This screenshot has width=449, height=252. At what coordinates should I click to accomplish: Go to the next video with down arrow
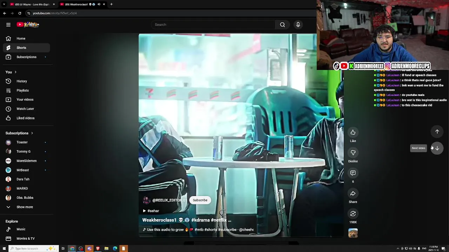pyautogui.click(x=437, y=148)
